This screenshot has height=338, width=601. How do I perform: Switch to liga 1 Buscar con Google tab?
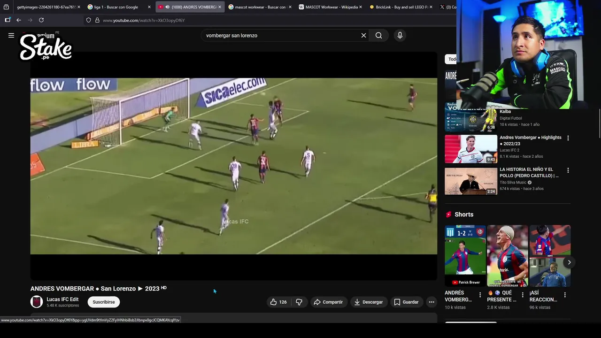click(x=118, y=7)
